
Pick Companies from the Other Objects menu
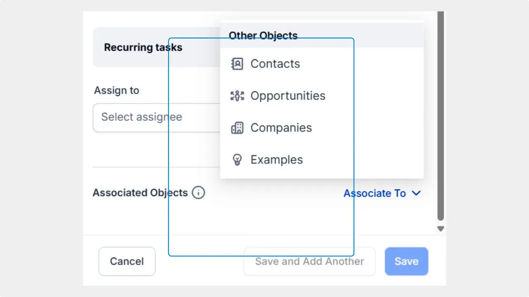click(281, 127)
